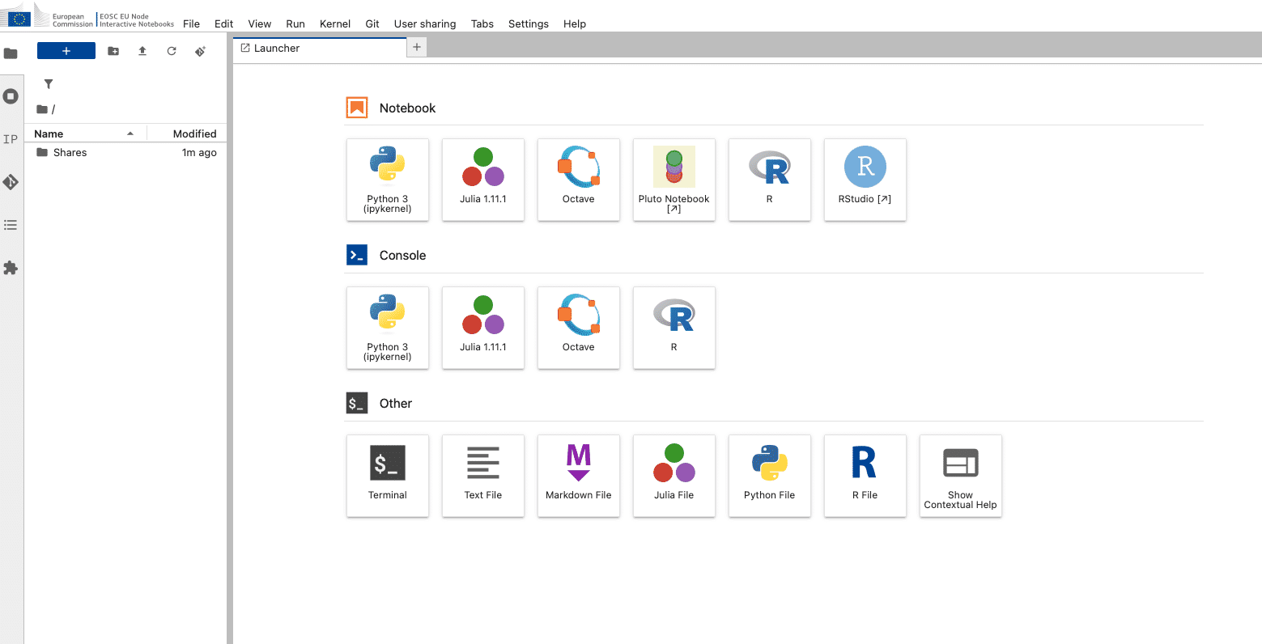
Task: Launch Python 3 ipykernel notebook
Action: click(x=388, y=180)
